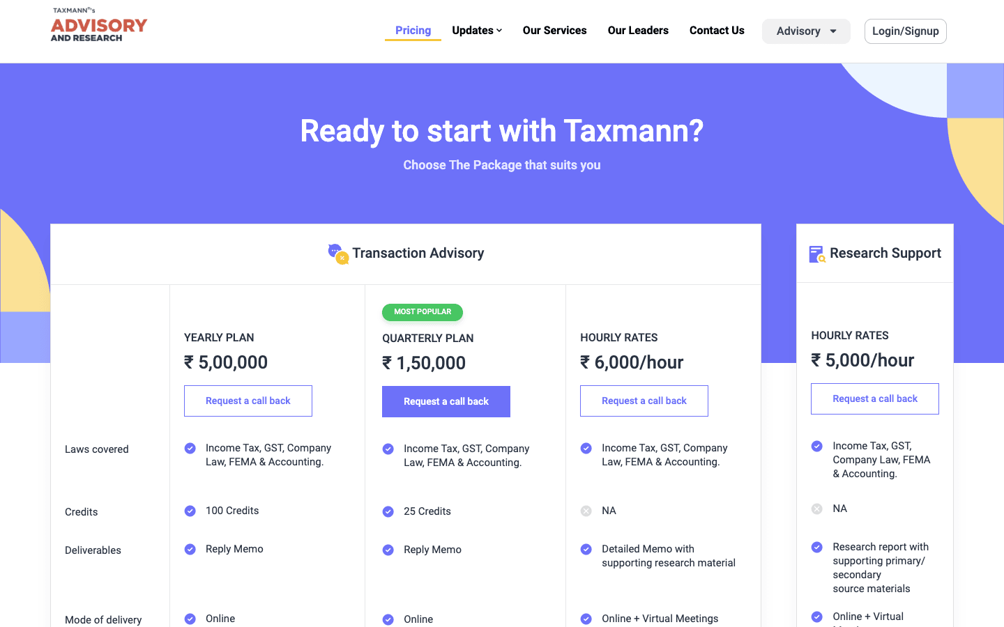The width and height of the screenshot is (1004, 627).
Task: Click check icon for Transaction Advisory hourly laws covered
Action: click(586, 448)
